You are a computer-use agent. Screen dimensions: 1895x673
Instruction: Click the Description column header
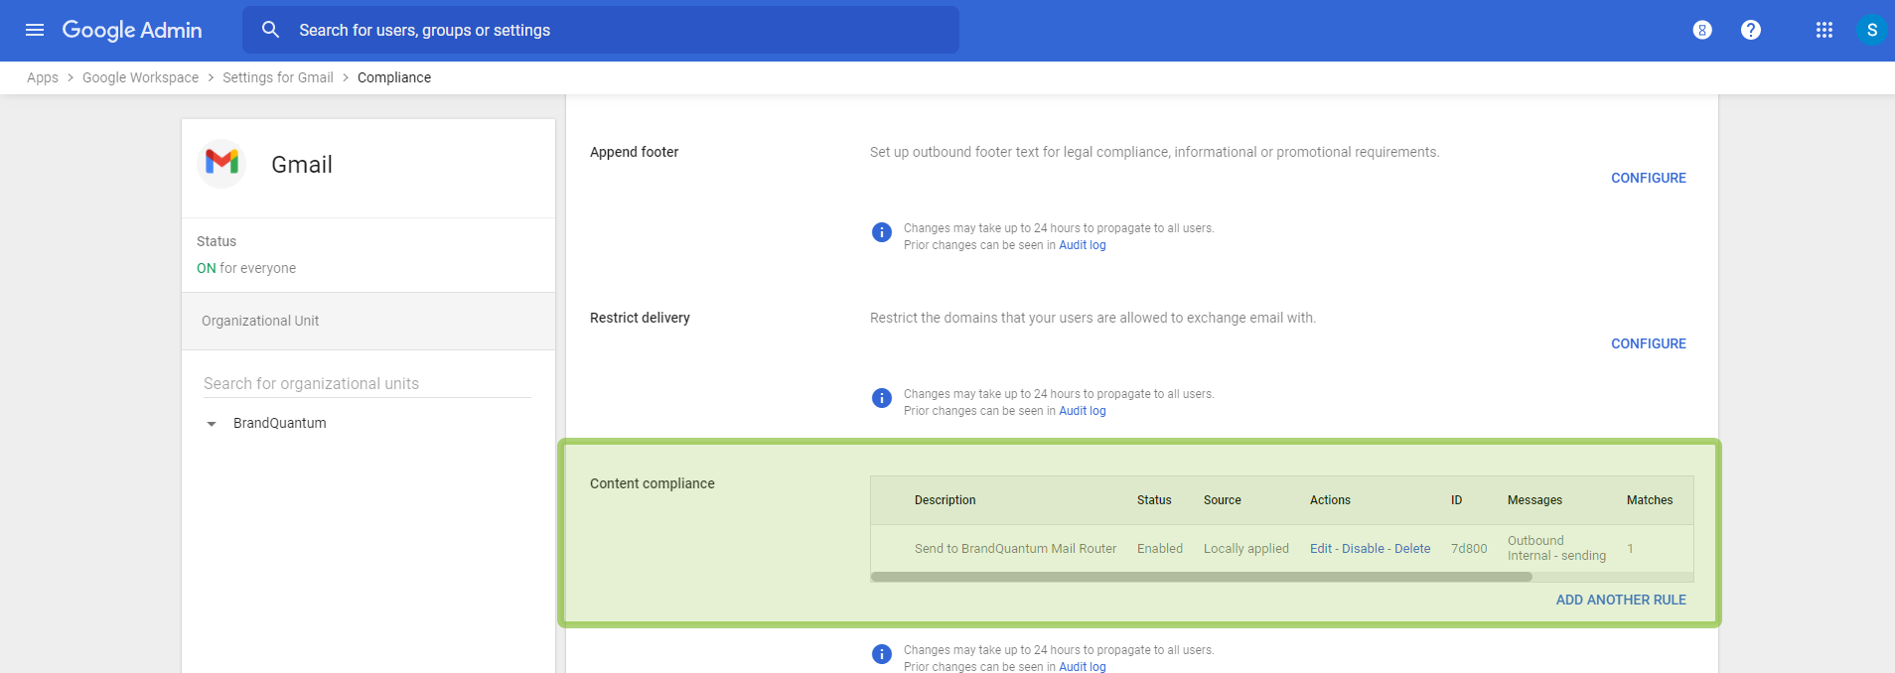[x=946, y=500]
